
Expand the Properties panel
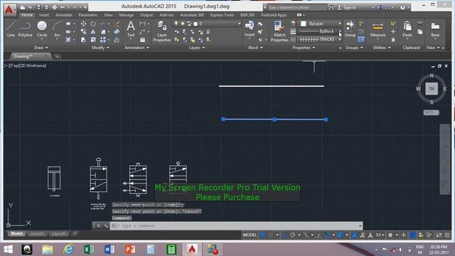(x=304, y=48)
